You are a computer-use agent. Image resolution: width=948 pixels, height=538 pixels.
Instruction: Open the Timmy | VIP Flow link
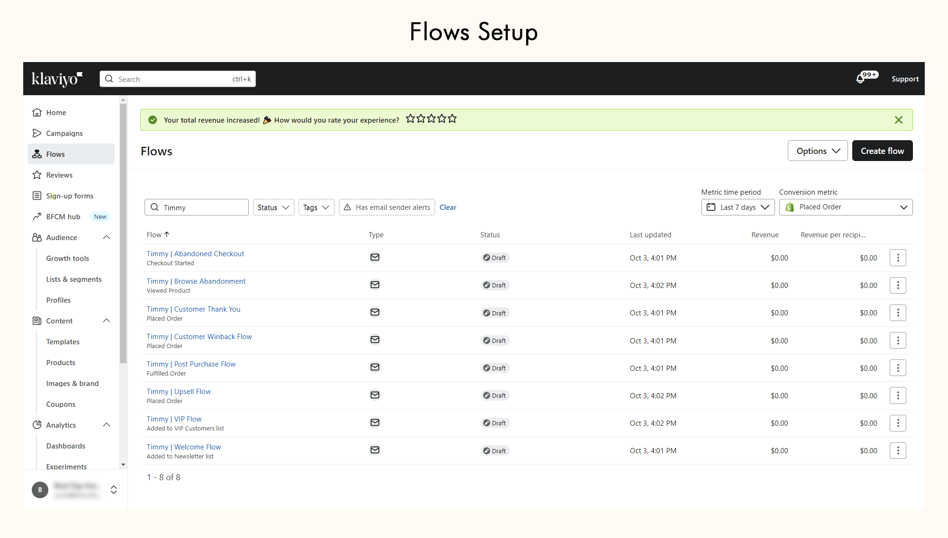[174, 419]
